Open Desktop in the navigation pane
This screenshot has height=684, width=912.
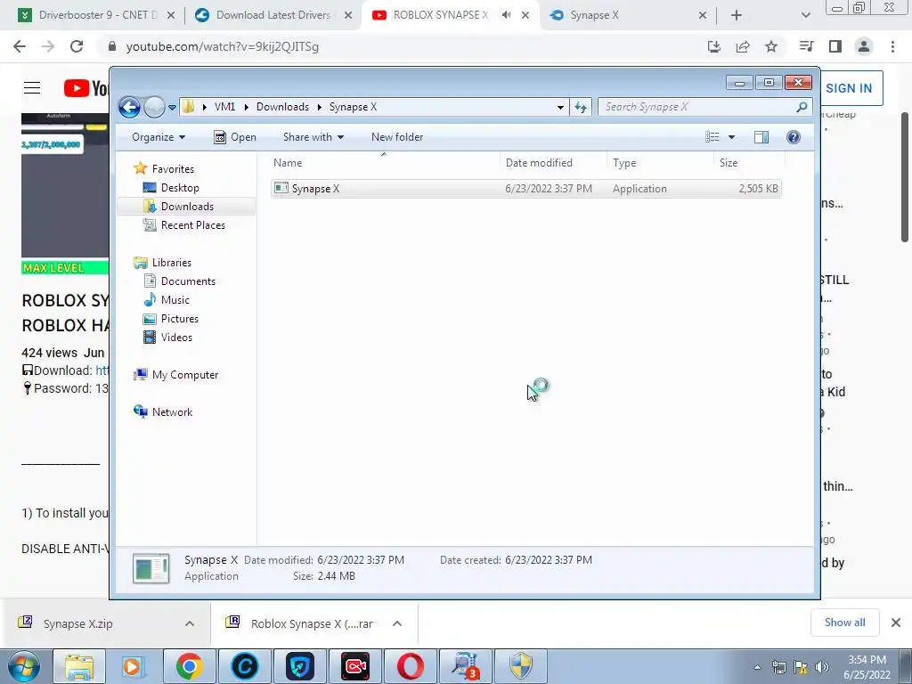[x=180, y=188]
